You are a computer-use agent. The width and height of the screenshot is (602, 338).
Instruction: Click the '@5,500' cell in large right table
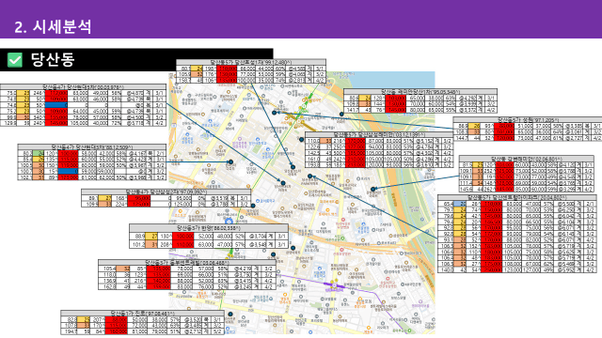[x=565, y=205]
